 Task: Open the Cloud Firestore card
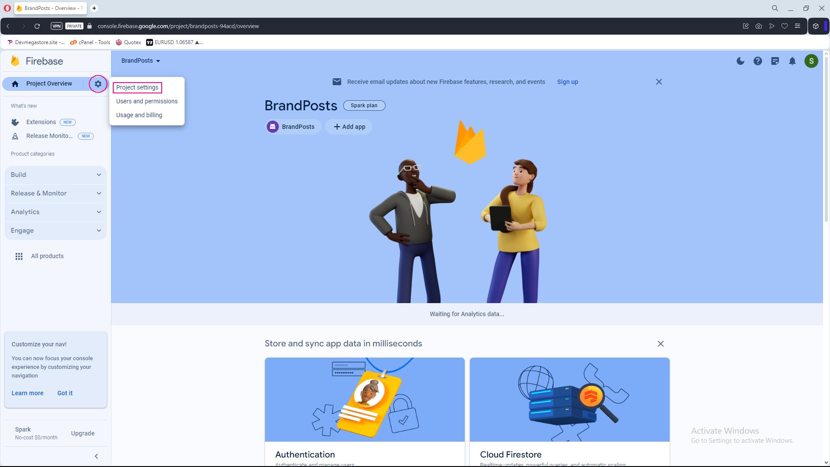point(569,411)
